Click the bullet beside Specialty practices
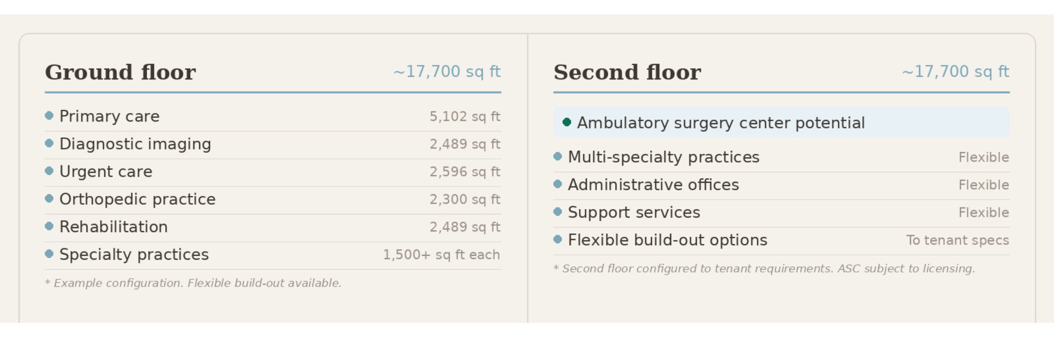Image resolution: width=1054 pixels, height=337 pixels. [49, 254]
